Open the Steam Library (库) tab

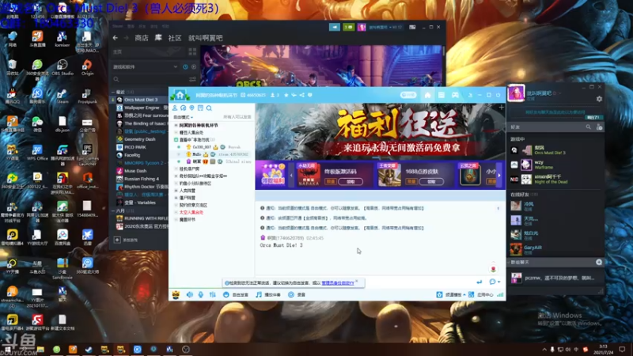(x=158, y=38)
